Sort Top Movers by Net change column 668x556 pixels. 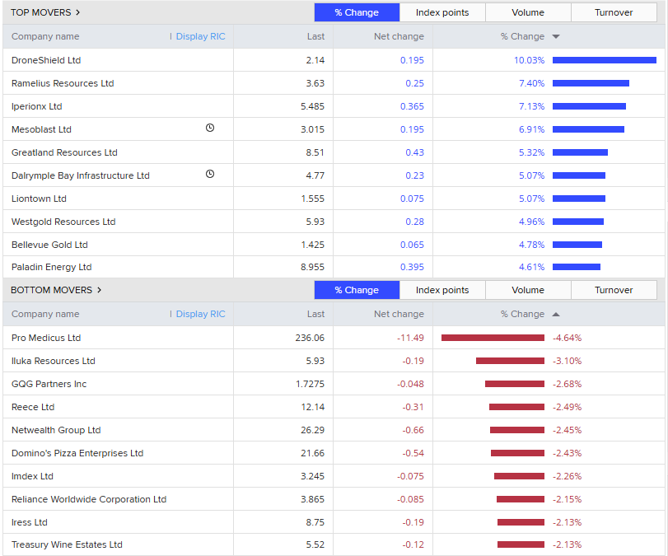(x=399, y=36)
